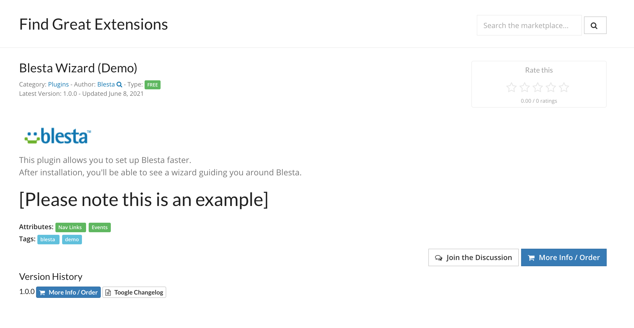Select the Events attribute badge
634x328 pixels.
coord(99,227)
